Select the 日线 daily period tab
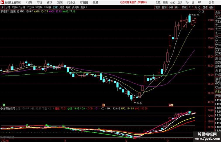221x142 pixels. pyautogui.click(x=55, y=7)
